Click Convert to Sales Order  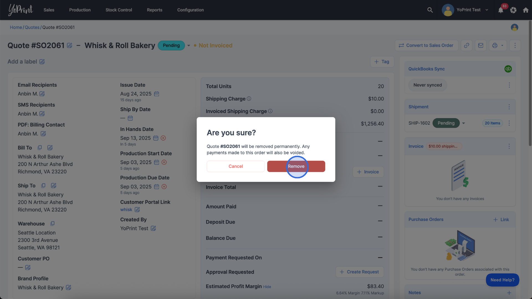coord(426,45)
